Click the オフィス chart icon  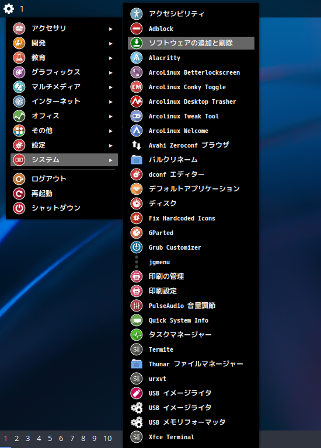tap(19, 116)
